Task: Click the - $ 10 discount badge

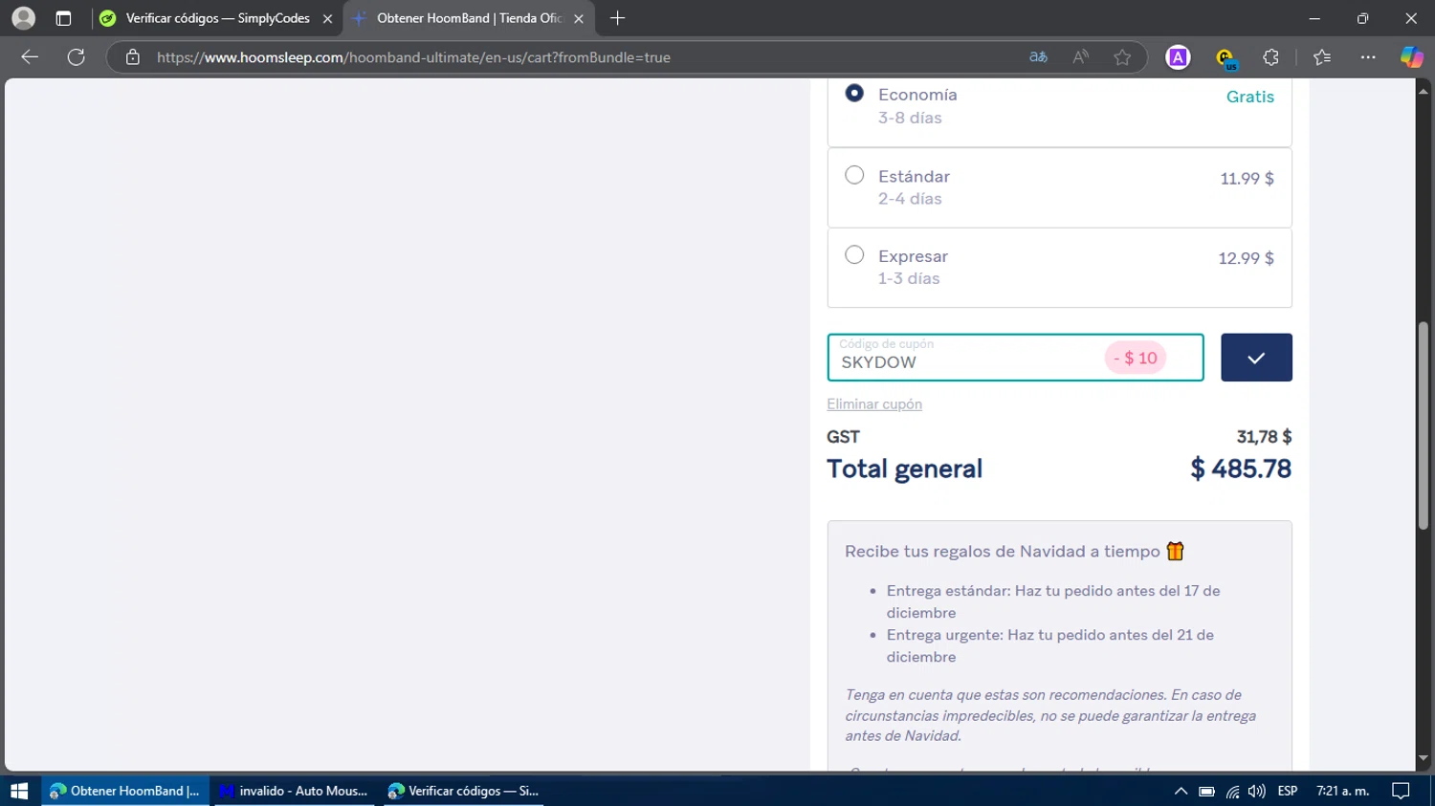Action: 1136,358
